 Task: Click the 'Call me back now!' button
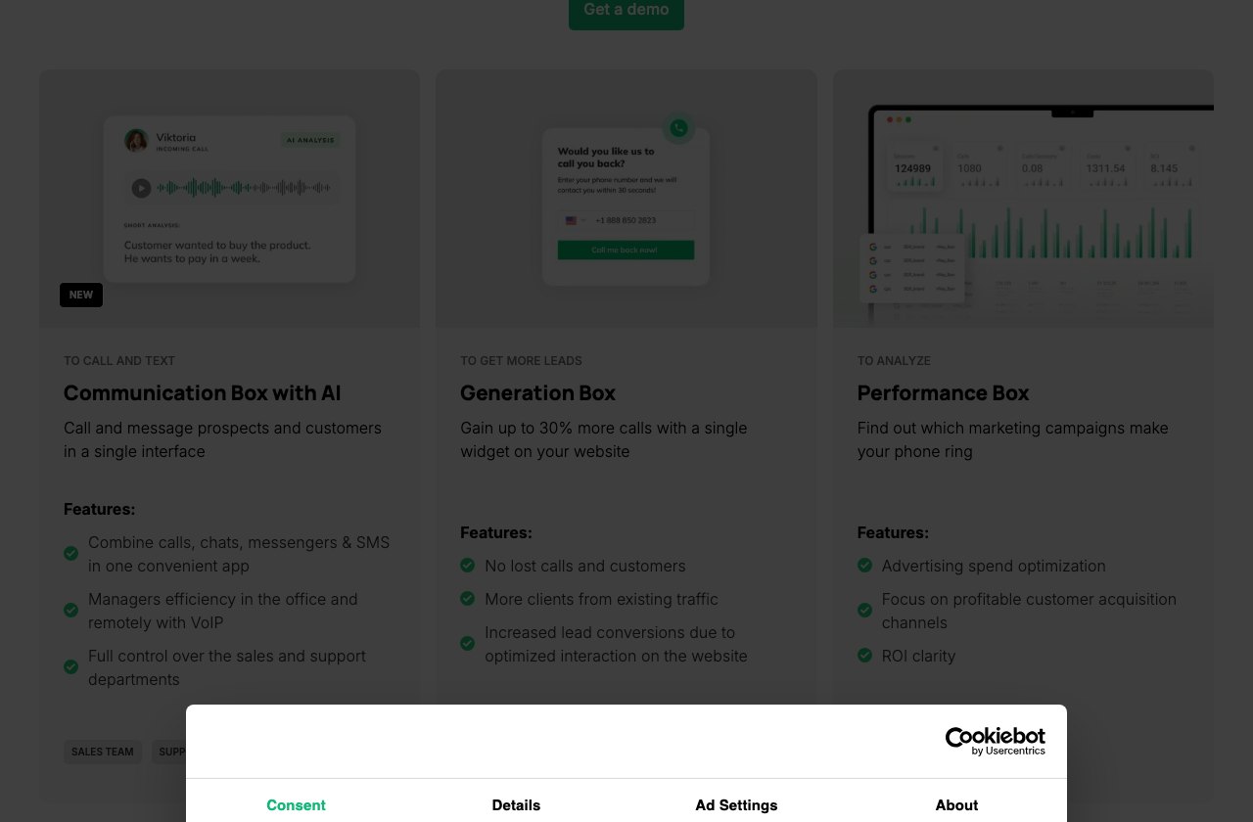[626, 250]
